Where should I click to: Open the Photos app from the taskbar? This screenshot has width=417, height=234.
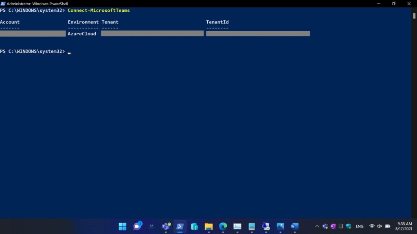[x=280, y=226]
